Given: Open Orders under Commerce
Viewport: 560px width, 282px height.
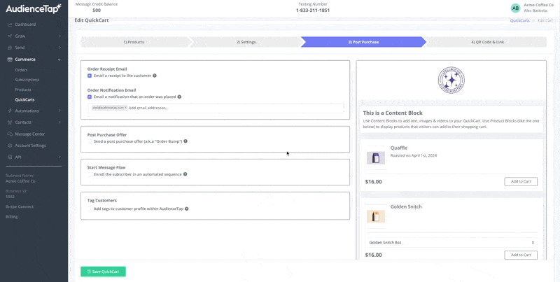Looking at the screenshot, I should pos(22,70).
